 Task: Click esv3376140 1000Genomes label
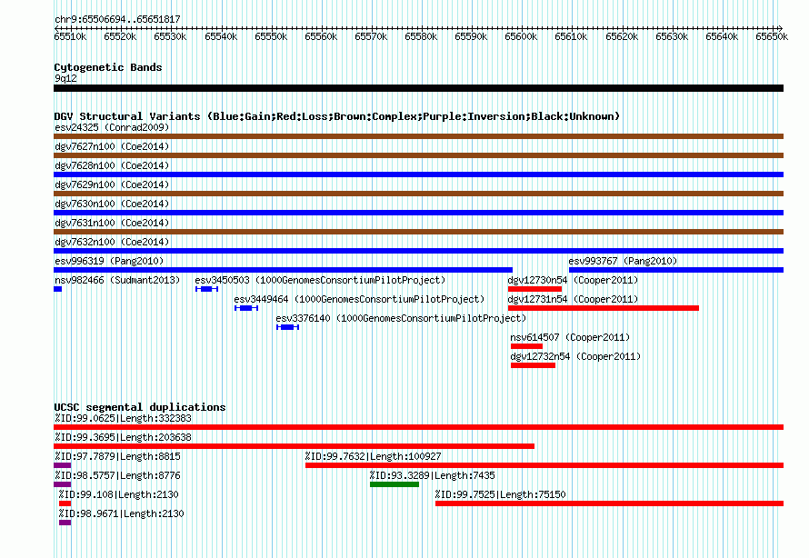coord(401,318)
